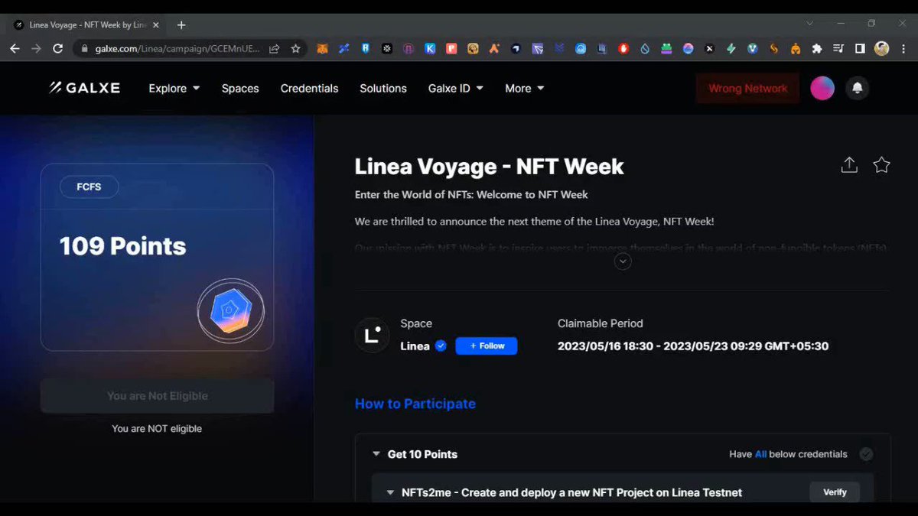Go to Spaces
Image resolution: width=918 pixels, height=516 pixels.
pyautogui.click(x=240, y=88)
